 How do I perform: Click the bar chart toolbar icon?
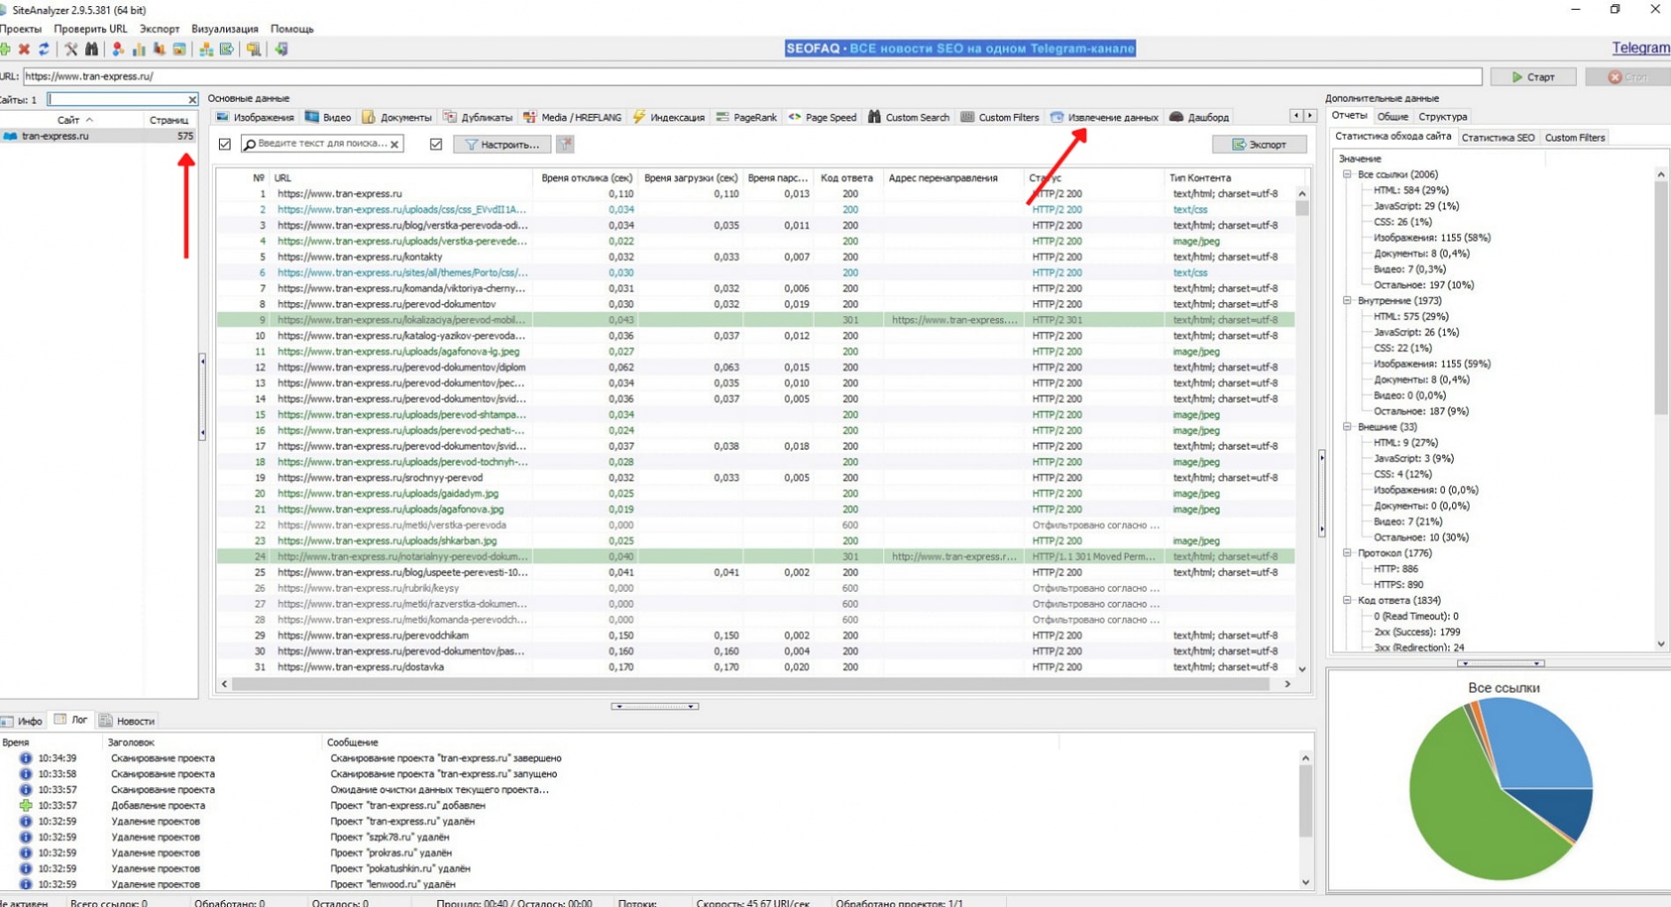138,50
